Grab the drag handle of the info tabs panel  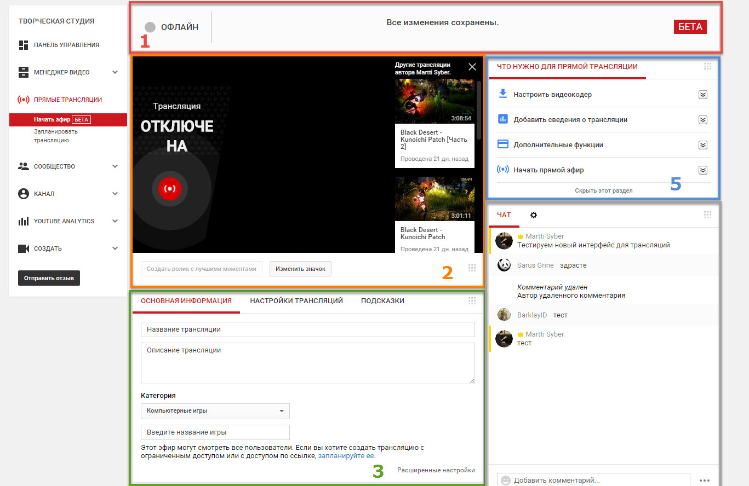[x=472, y=300]
